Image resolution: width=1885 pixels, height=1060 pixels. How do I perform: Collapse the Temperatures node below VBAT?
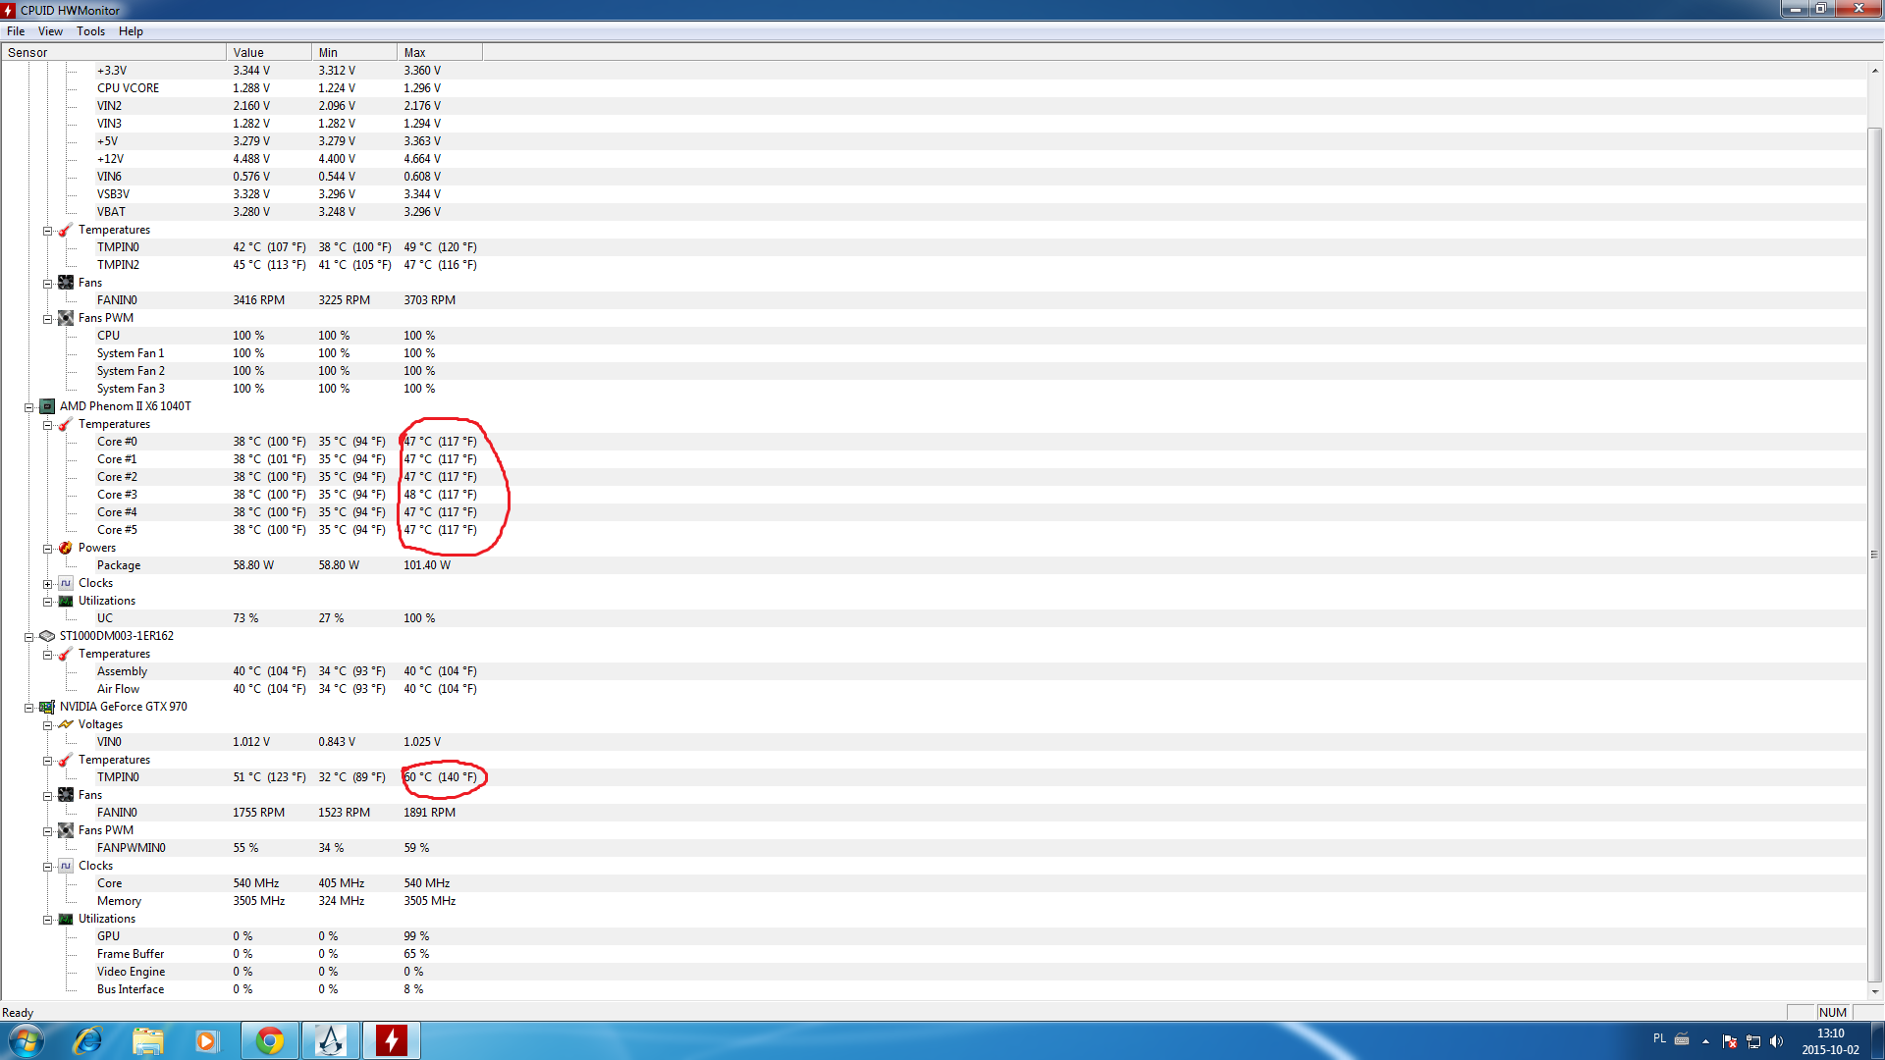pyautogui.click(x=47, y=231)
